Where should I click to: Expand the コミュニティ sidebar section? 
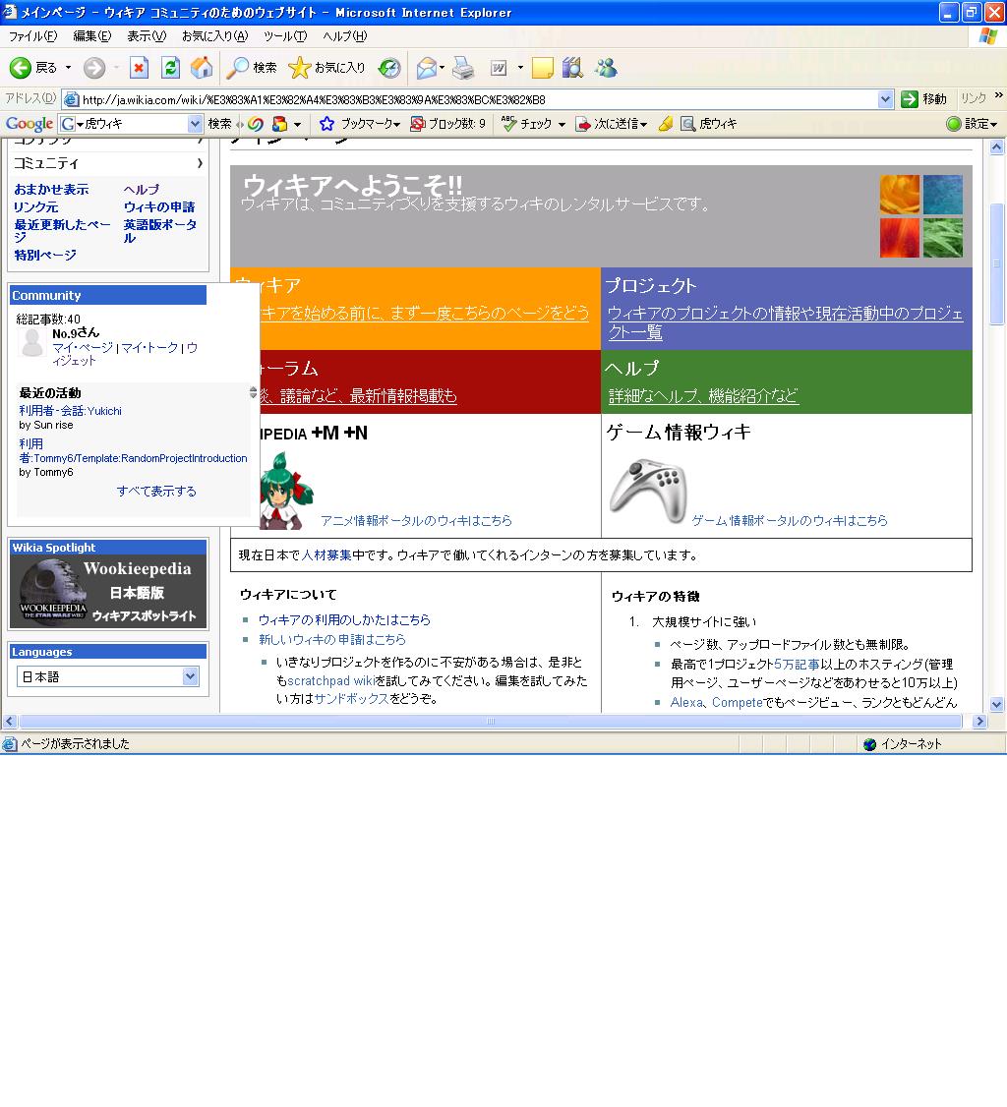tap(108, 164)
